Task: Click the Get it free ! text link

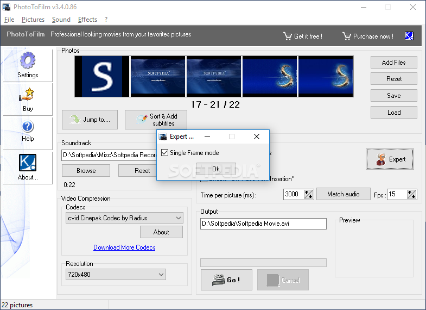Action: pyautogui.click(x=308, y=36)
